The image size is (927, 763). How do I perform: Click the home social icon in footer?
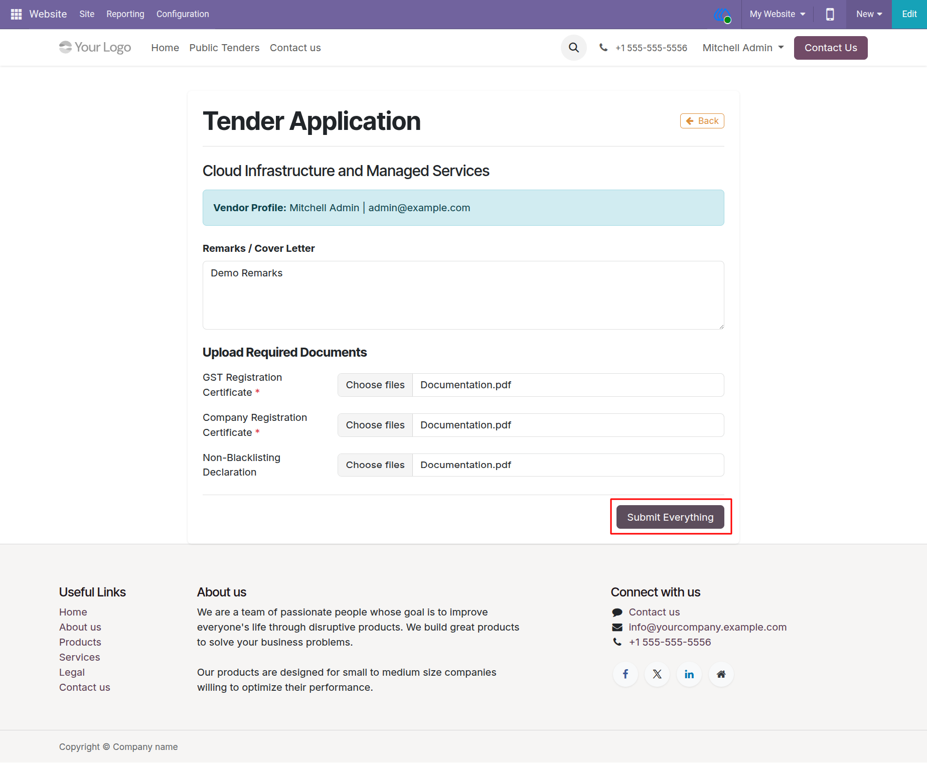click(x=721, y=674)
